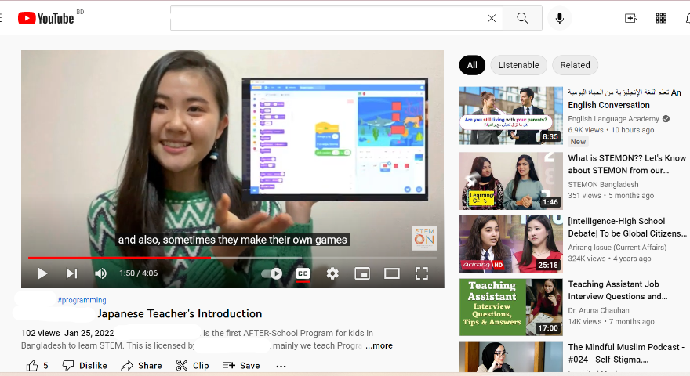
Task: Open the YouTube apps grid icon
Action: coord(661,18)
